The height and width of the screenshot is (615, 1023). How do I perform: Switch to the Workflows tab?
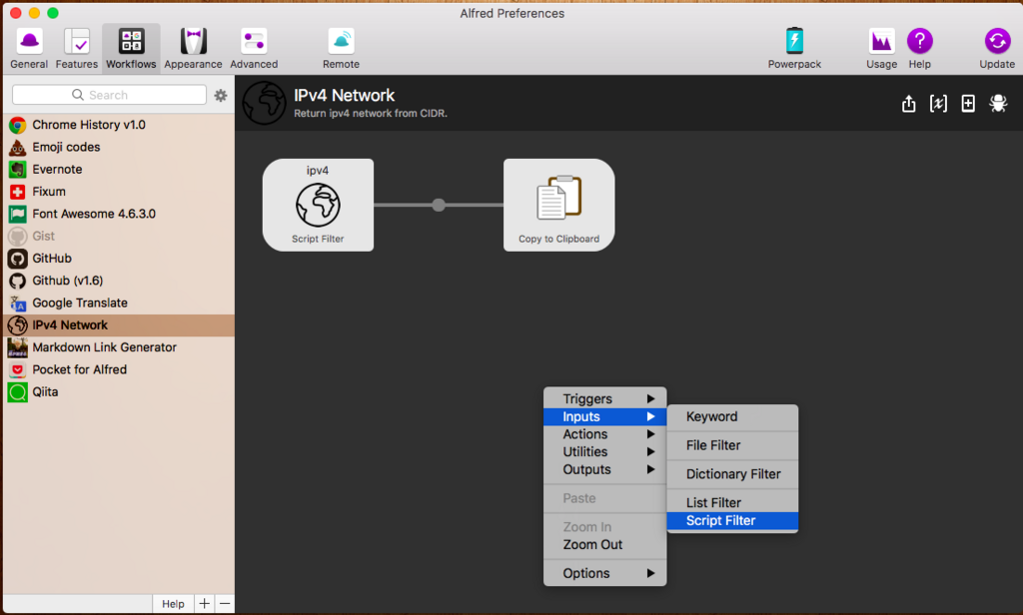131,48
